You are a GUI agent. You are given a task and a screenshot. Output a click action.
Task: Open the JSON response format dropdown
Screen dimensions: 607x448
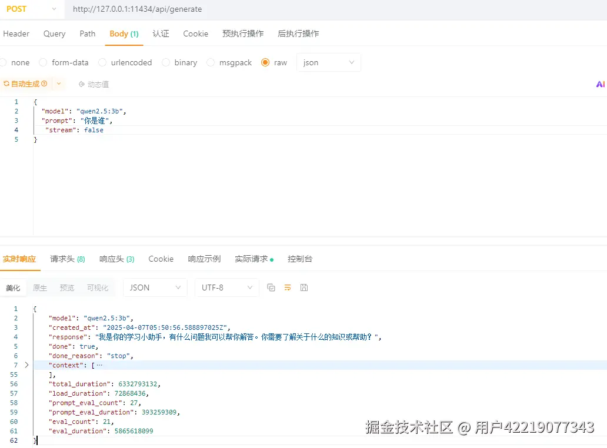click(x=155, y=287)
